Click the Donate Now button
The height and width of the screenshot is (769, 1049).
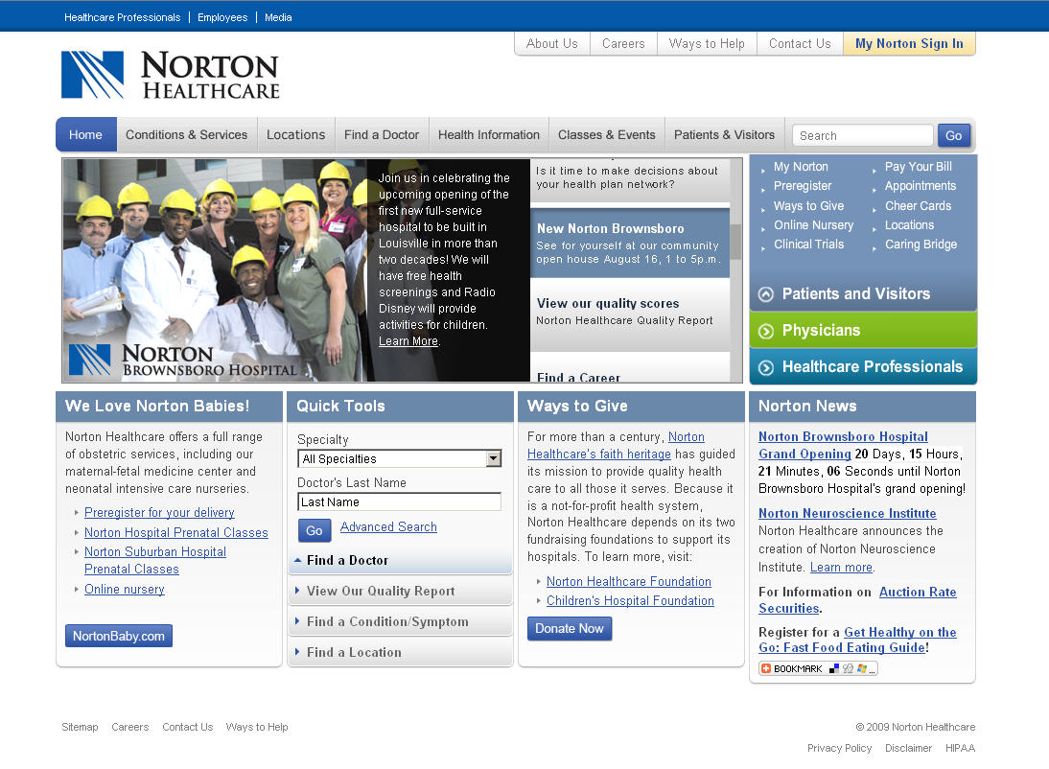click(x=570, y=628)
